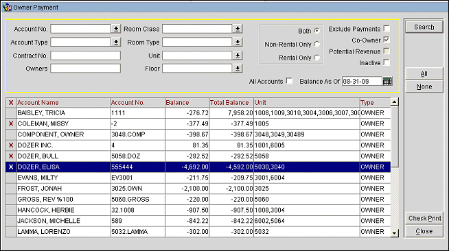Choose Rental Only radio option
The image size is (449, 251).
coord(316,58)
